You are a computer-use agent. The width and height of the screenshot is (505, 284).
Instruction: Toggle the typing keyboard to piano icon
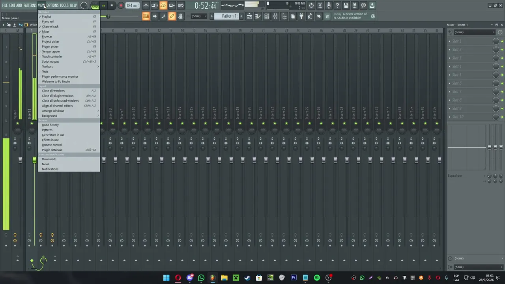[x=146, y=16]
